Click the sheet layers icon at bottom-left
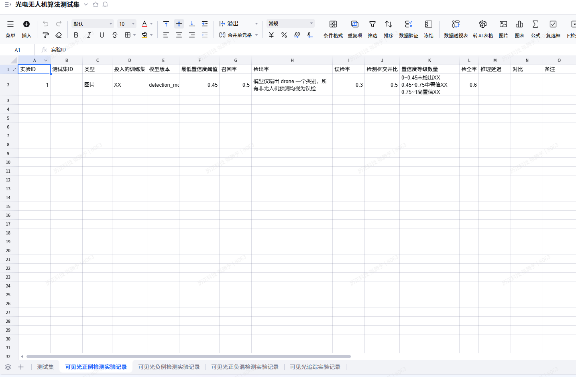Viewport: 576px width, 377px height. [8, 367]
